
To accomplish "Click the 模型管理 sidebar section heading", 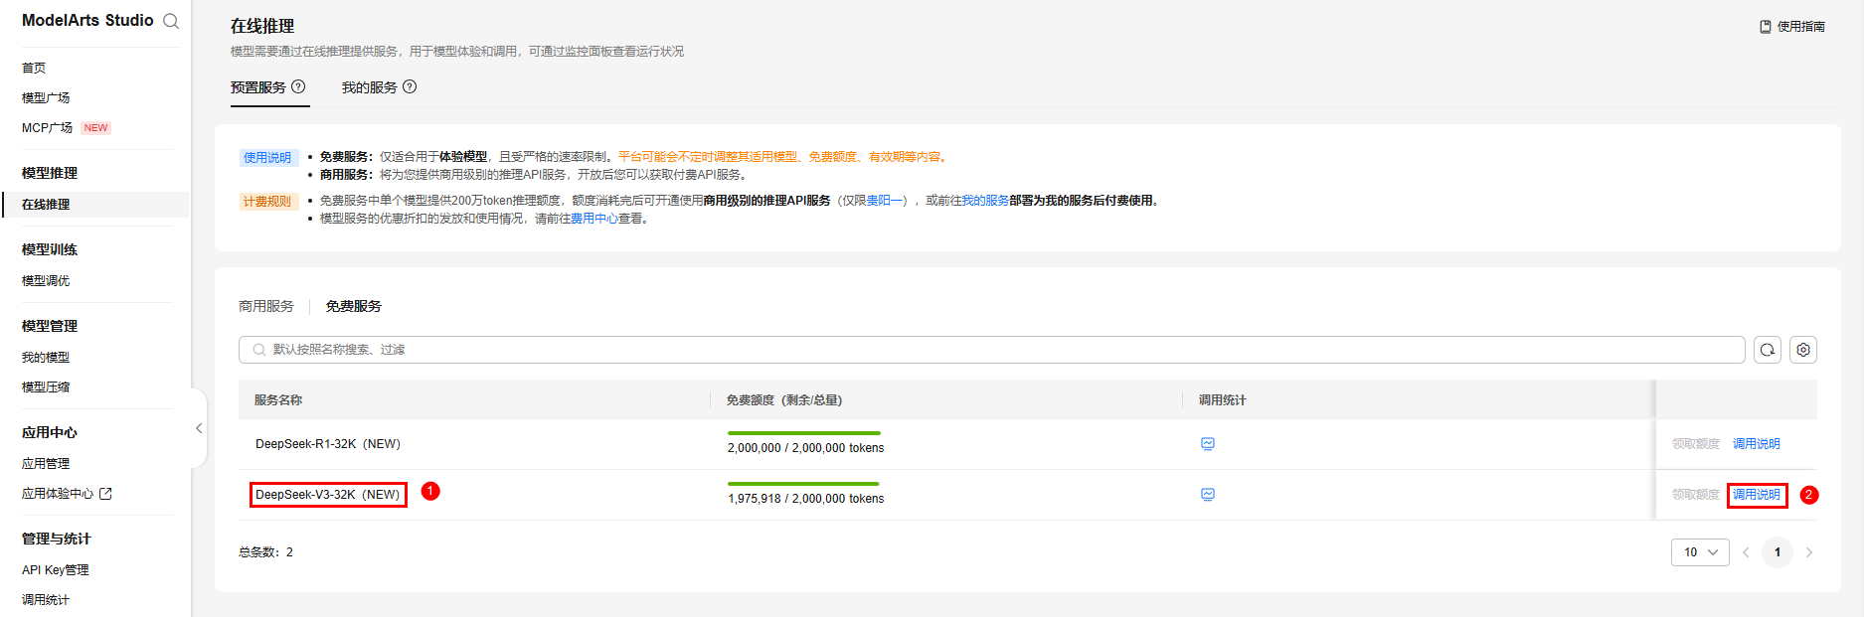I will click(x=50, y=326).
